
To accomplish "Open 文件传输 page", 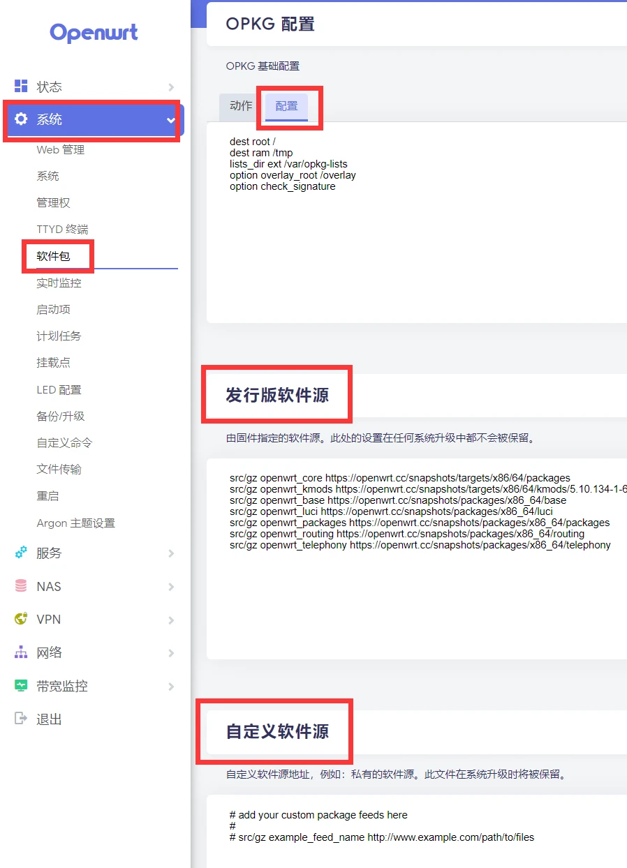I will click(59, 469).
